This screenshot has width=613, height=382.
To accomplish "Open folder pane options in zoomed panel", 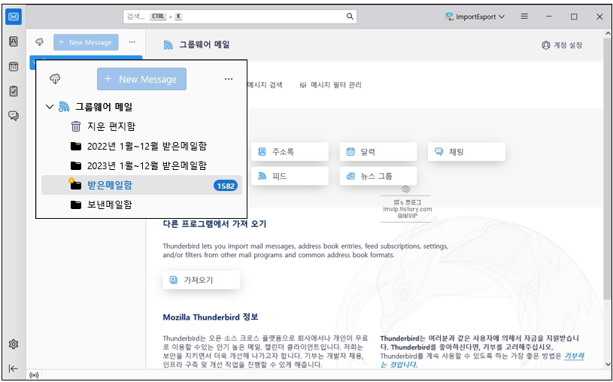I will pos(229,79).
